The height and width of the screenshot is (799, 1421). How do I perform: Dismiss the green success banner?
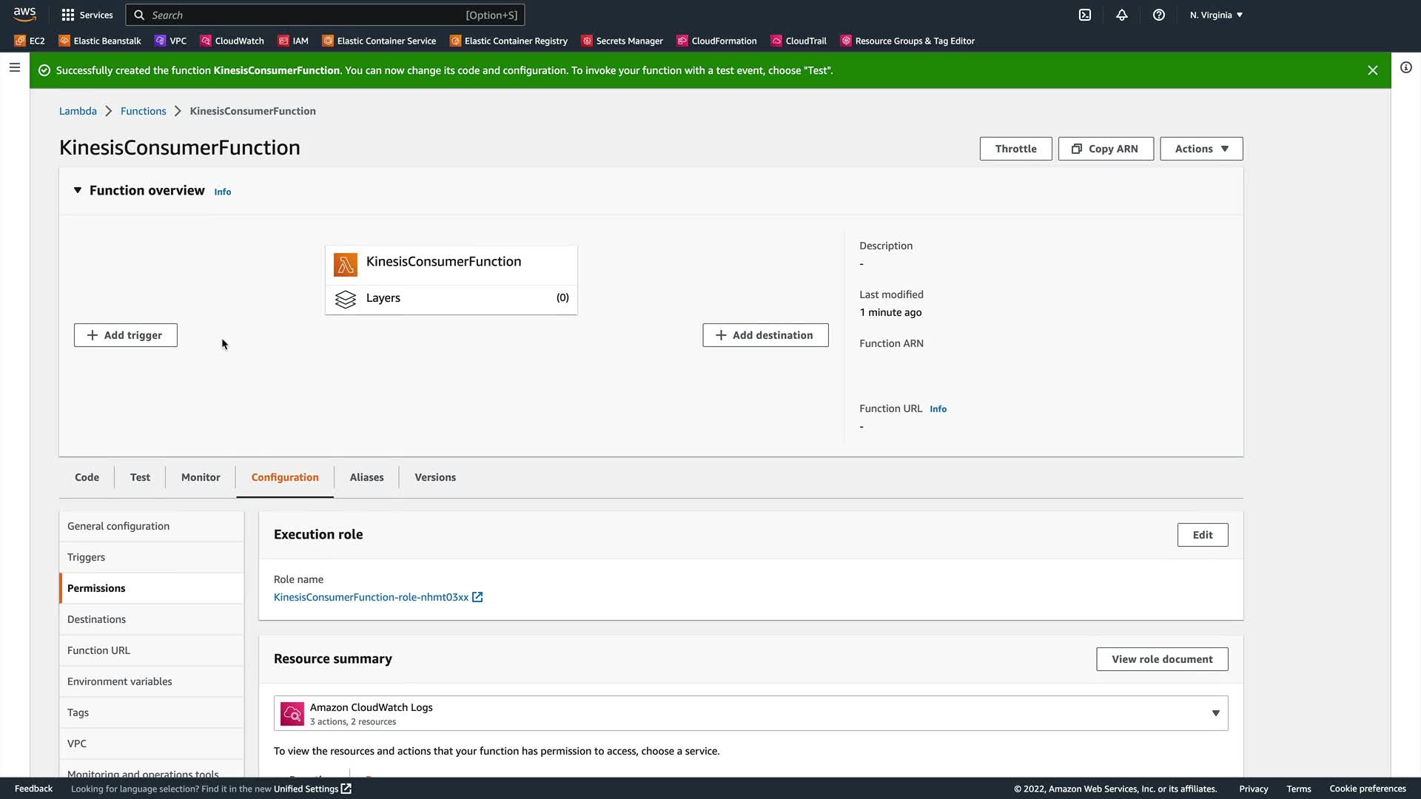tap(1372, 70)
